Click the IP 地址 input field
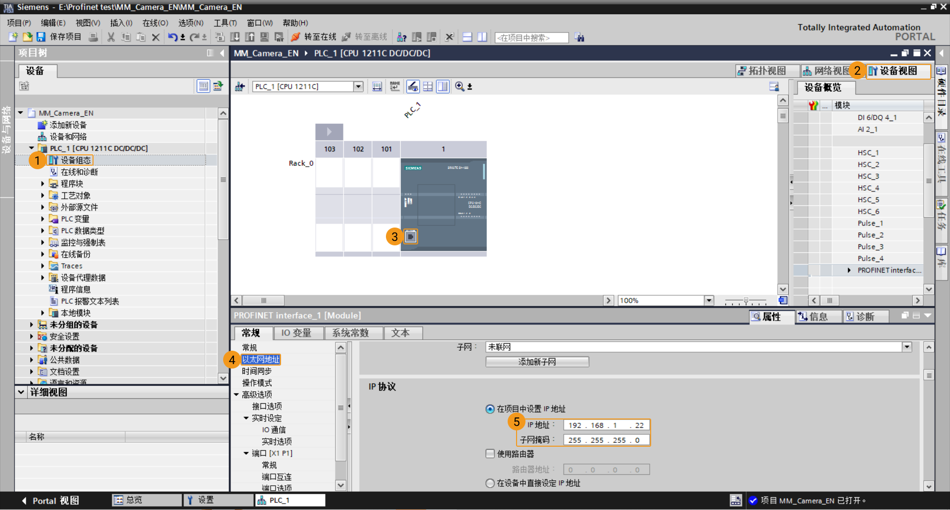The image size is (950, 510). (606, 425)
